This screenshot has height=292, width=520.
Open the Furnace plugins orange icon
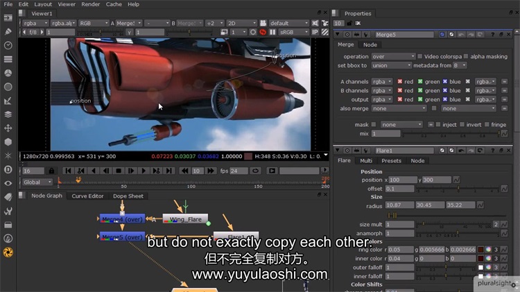point(8,252)
